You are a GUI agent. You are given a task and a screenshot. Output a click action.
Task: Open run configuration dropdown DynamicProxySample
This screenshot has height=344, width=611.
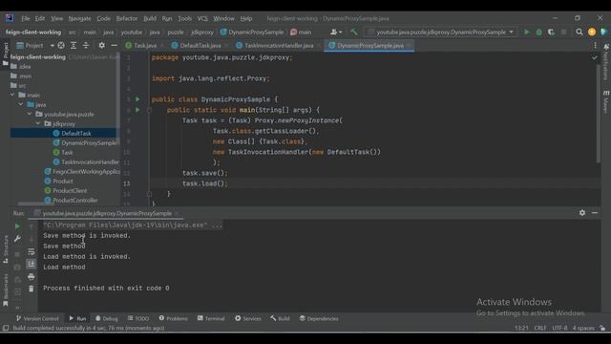point(441,32)
